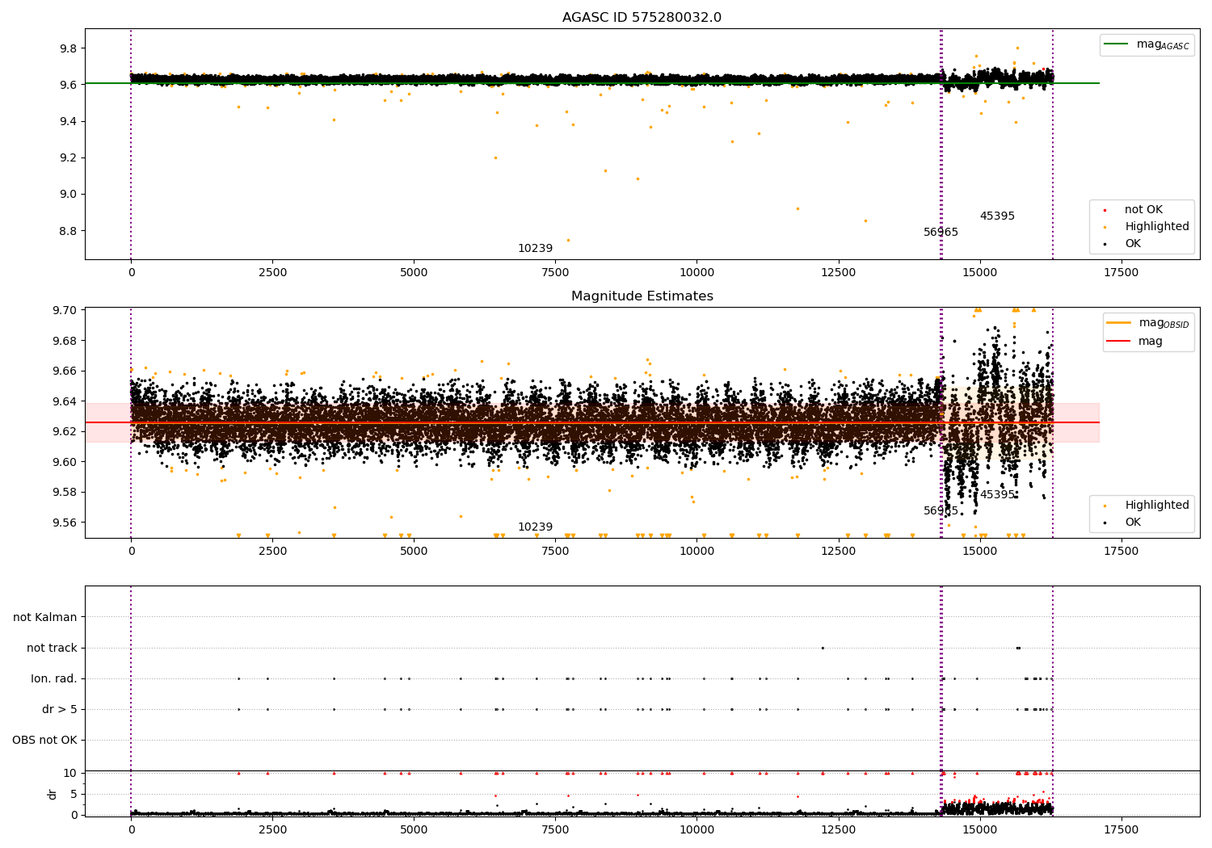Click the '7500' x-axis tick under the bottom plot
The width and height of the screenshot is (1212, 848).
pyautogui.click(x=555, y=830)
